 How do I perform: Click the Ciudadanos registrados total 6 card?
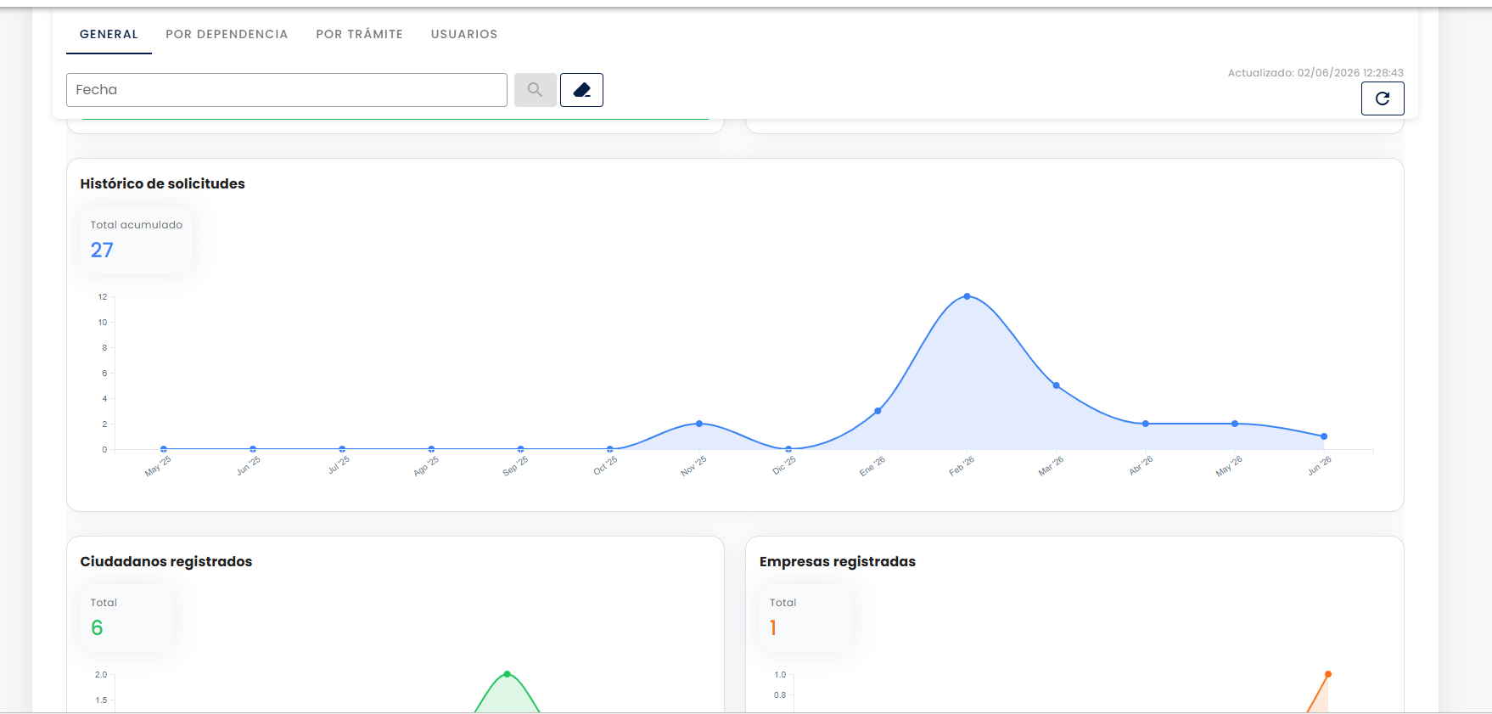point(127,618)
